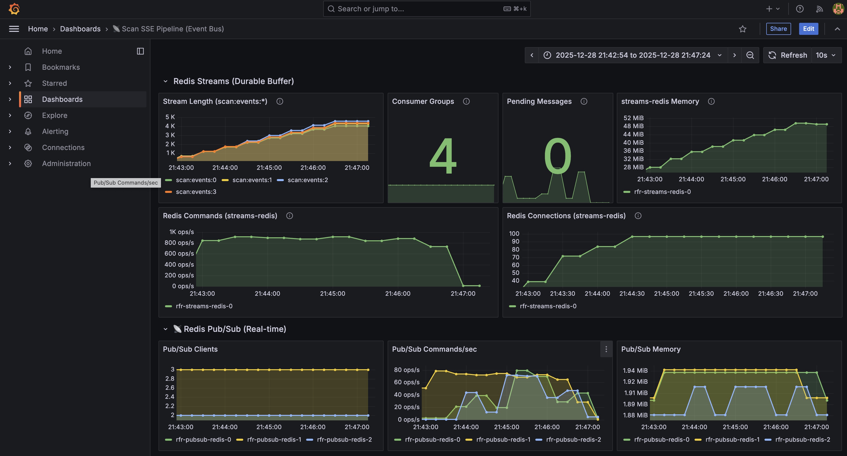Image resolution: width=847 pixels, height=456 pixels.
Task: Expand the Alerting sidebar section
Action: tap(10, 132)
